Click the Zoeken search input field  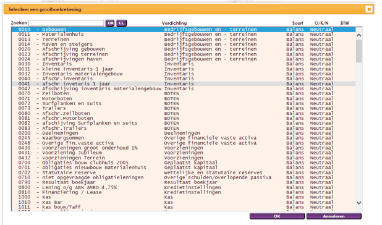pos(66,23)
